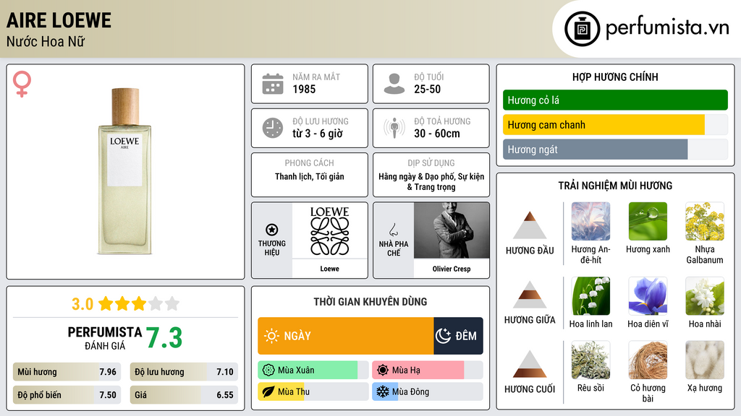Click the clock icon for Độ lưu hương

click(273, 128)
